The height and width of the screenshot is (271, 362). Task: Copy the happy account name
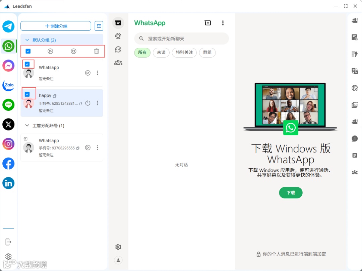point(55,96)
